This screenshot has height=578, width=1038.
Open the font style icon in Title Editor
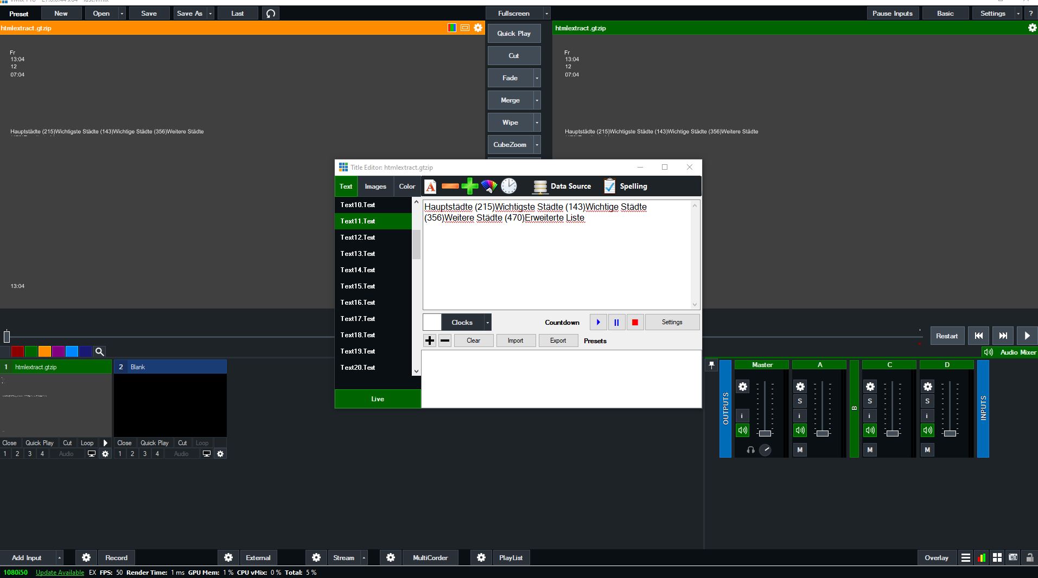[430, 187]
